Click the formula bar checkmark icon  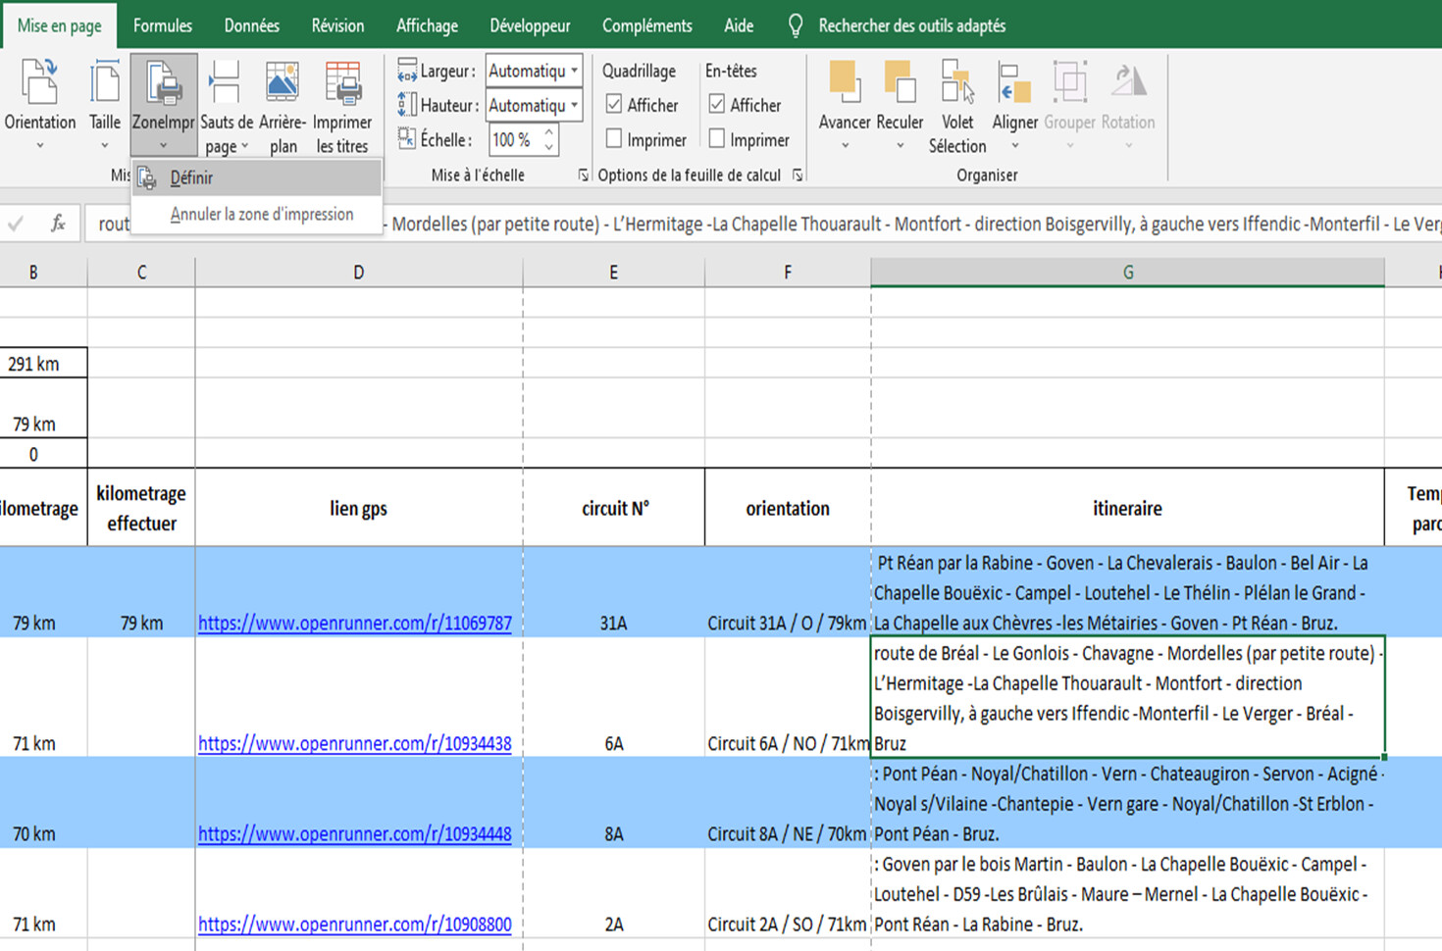[16, 224]
